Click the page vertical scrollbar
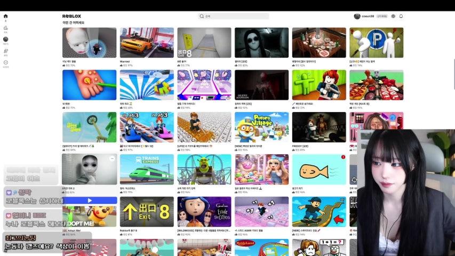This screenshot has width=455, height=256. (454, 74)
